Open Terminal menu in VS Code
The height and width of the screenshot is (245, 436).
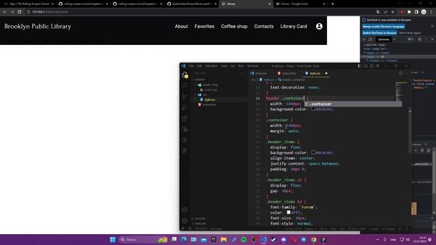tap(253, 66)
